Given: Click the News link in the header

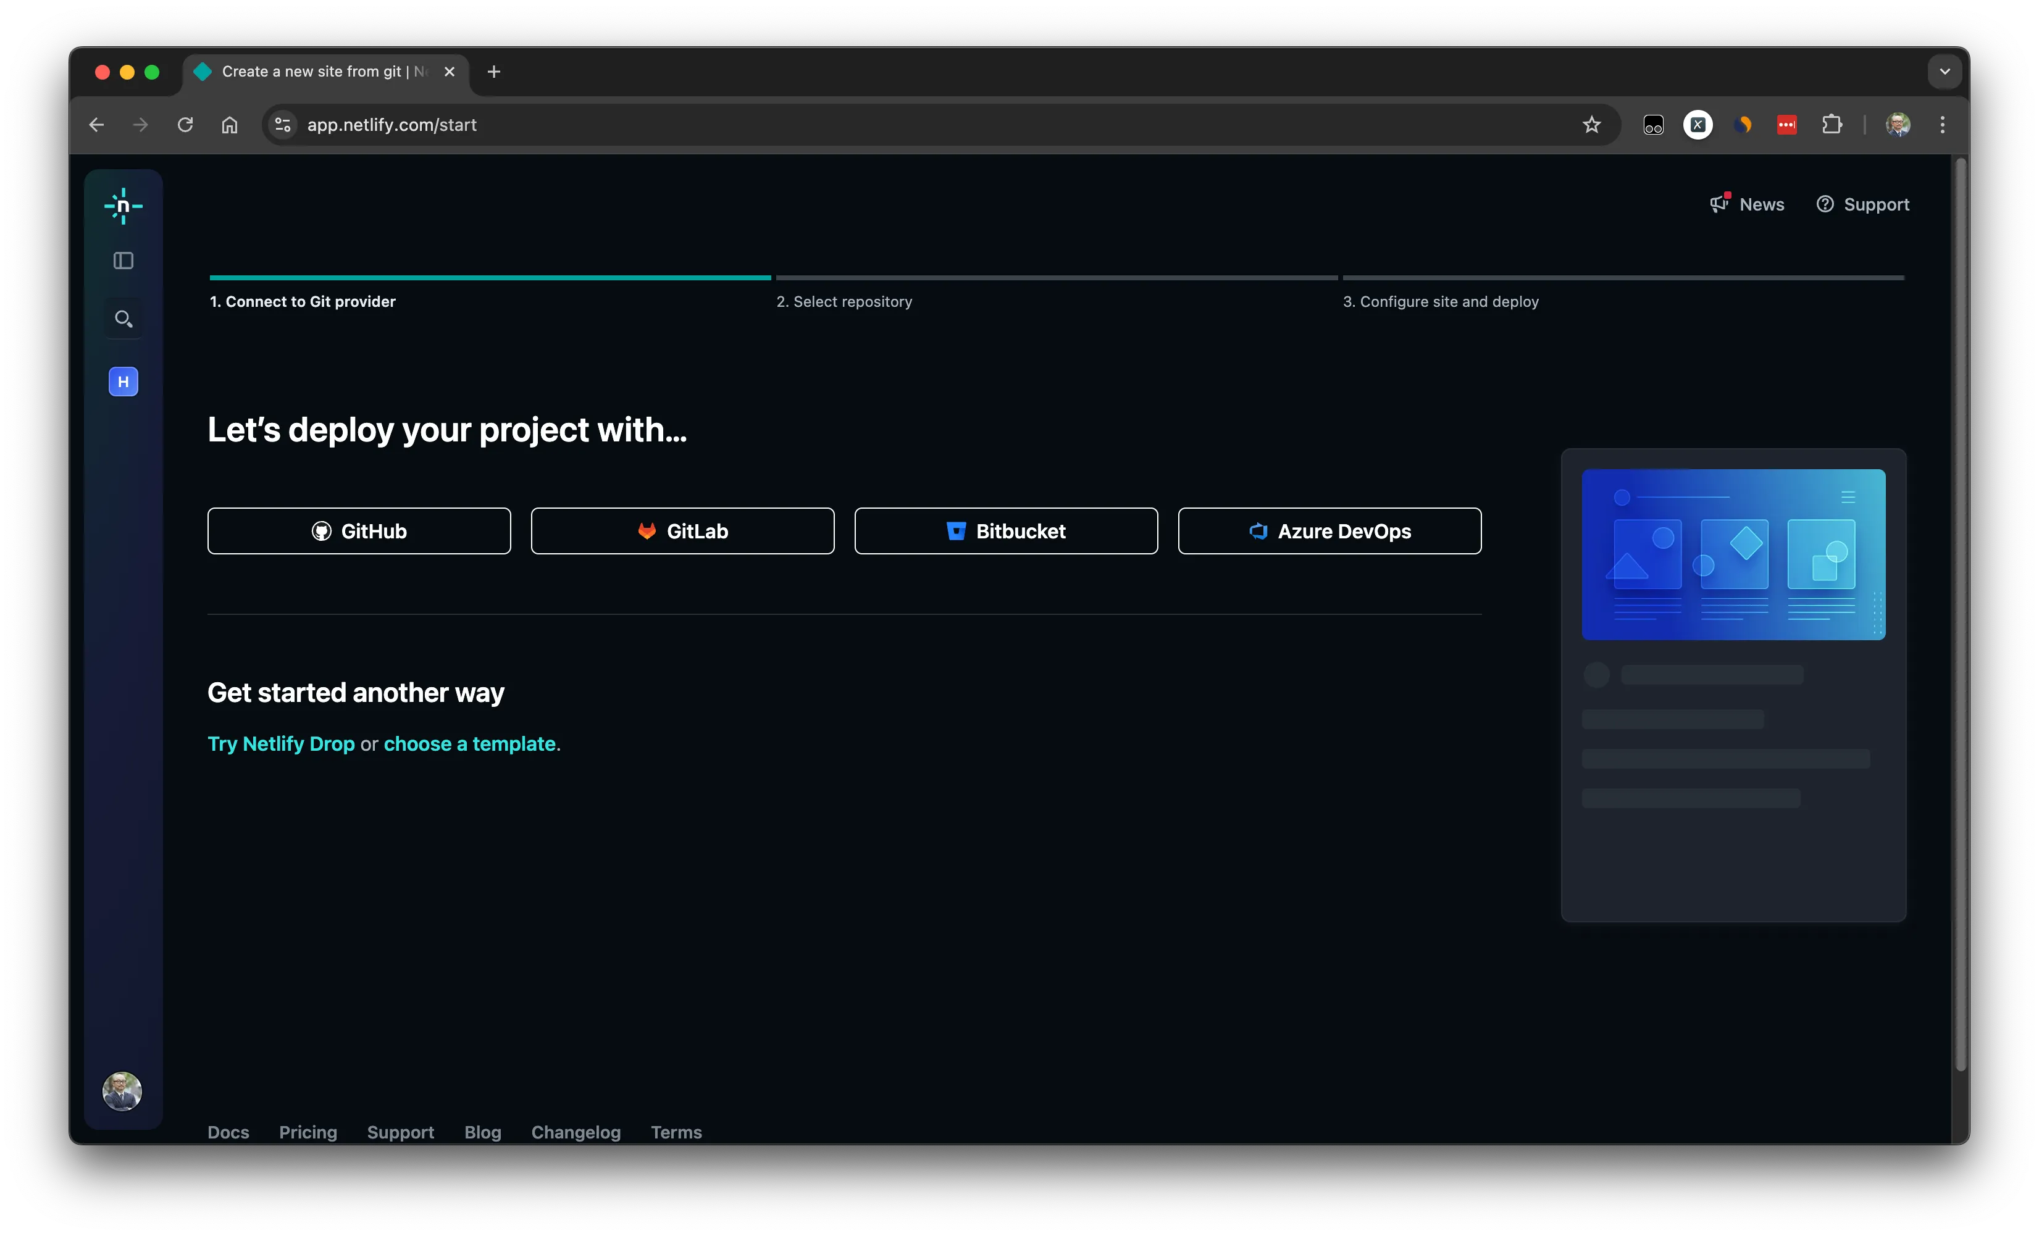Looking at the screenshot, I should [x=1762, y=204].
